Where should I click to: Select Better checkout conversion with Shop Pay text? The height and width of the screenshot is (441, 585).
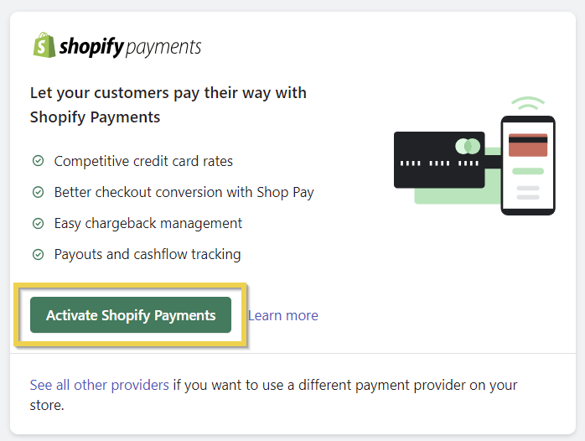[184, 192]
